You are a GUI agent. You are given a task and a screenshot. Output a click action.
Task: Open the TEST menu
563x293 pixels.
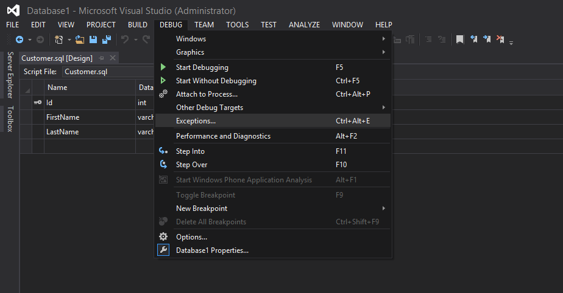(269, 25)
